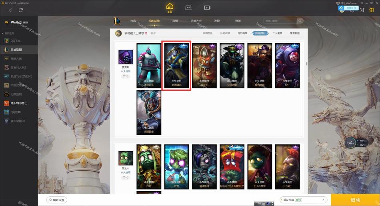Viewport: 380px width, 206px height.
Task: Select the 光明骑士 skin thumbnail
Action: pyautogui.click(x=149, y=112)
